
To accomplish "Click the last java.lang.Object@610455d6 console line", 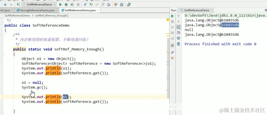I will point(212,35).
